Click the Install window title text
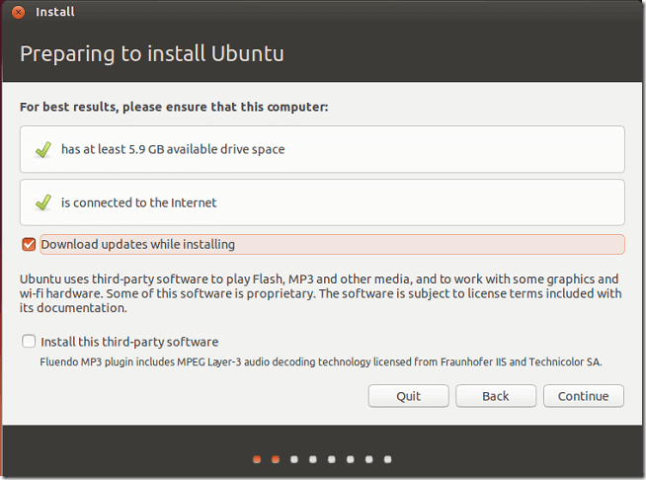The width and height of the screenshot is (646, 480). coord(54,12)
